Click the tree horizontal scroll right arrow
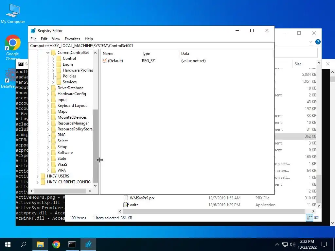The image size is (335, 251). point(90,191)
